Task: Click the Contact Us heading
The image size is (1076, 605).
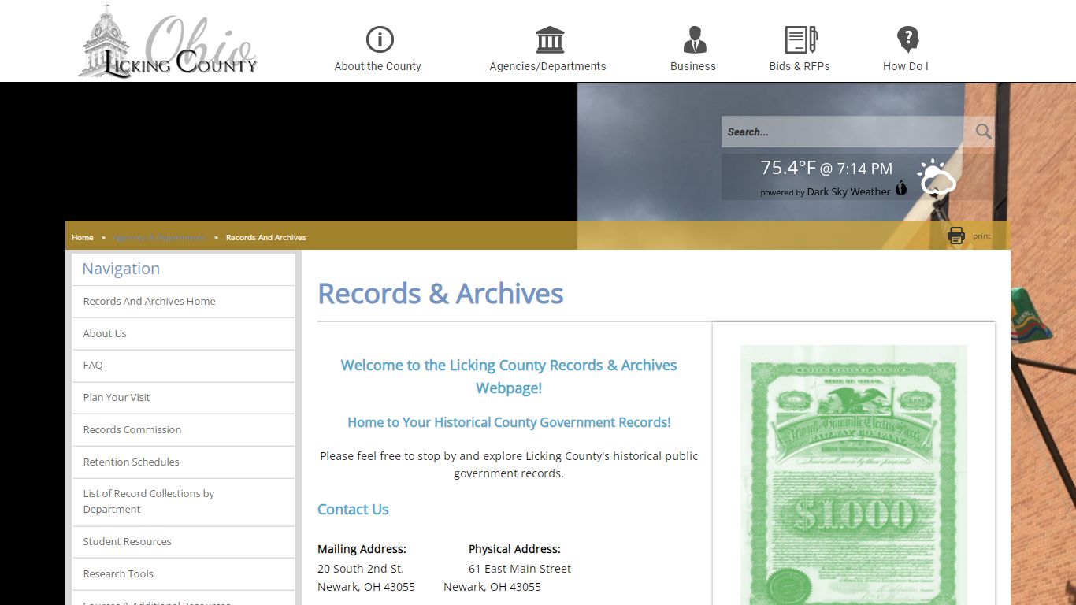Action: (x=353, y=510)
